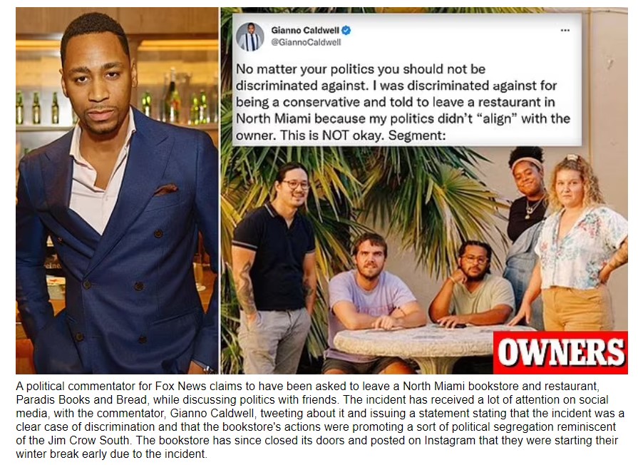
Task: Open the tweet's three-dot more menu
Action: [565, 31]
